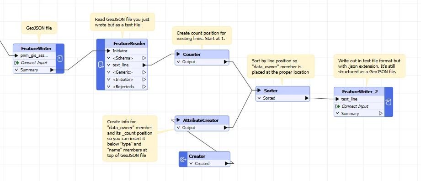Select the 'Create count position' annotation
Screen dimensions: 421x181
202,35
